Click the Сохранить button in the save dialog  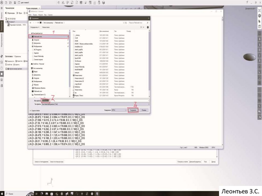(x=133, y=110)
